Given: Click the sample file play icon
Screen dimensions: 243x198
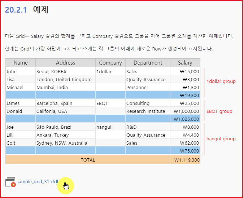Looking at the screenshot, I should [x=10, y=182].
